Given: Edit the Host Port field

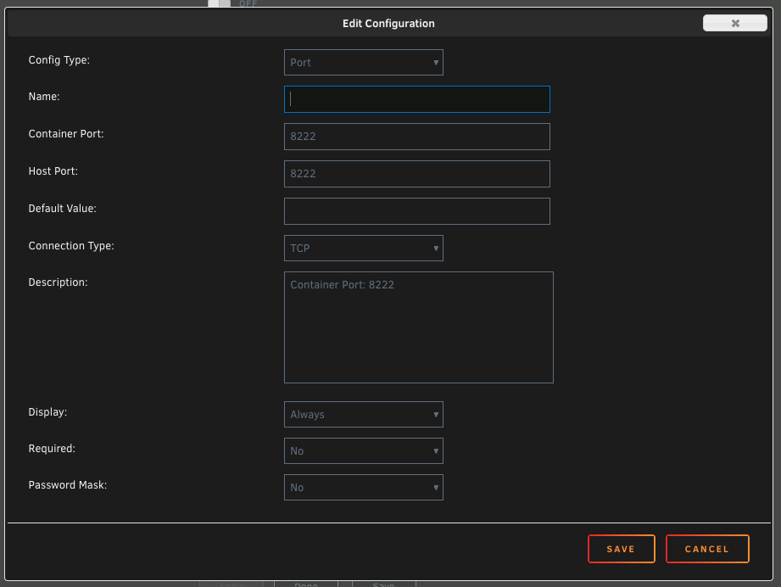Looking at the screenshot, I should (417, 174).
